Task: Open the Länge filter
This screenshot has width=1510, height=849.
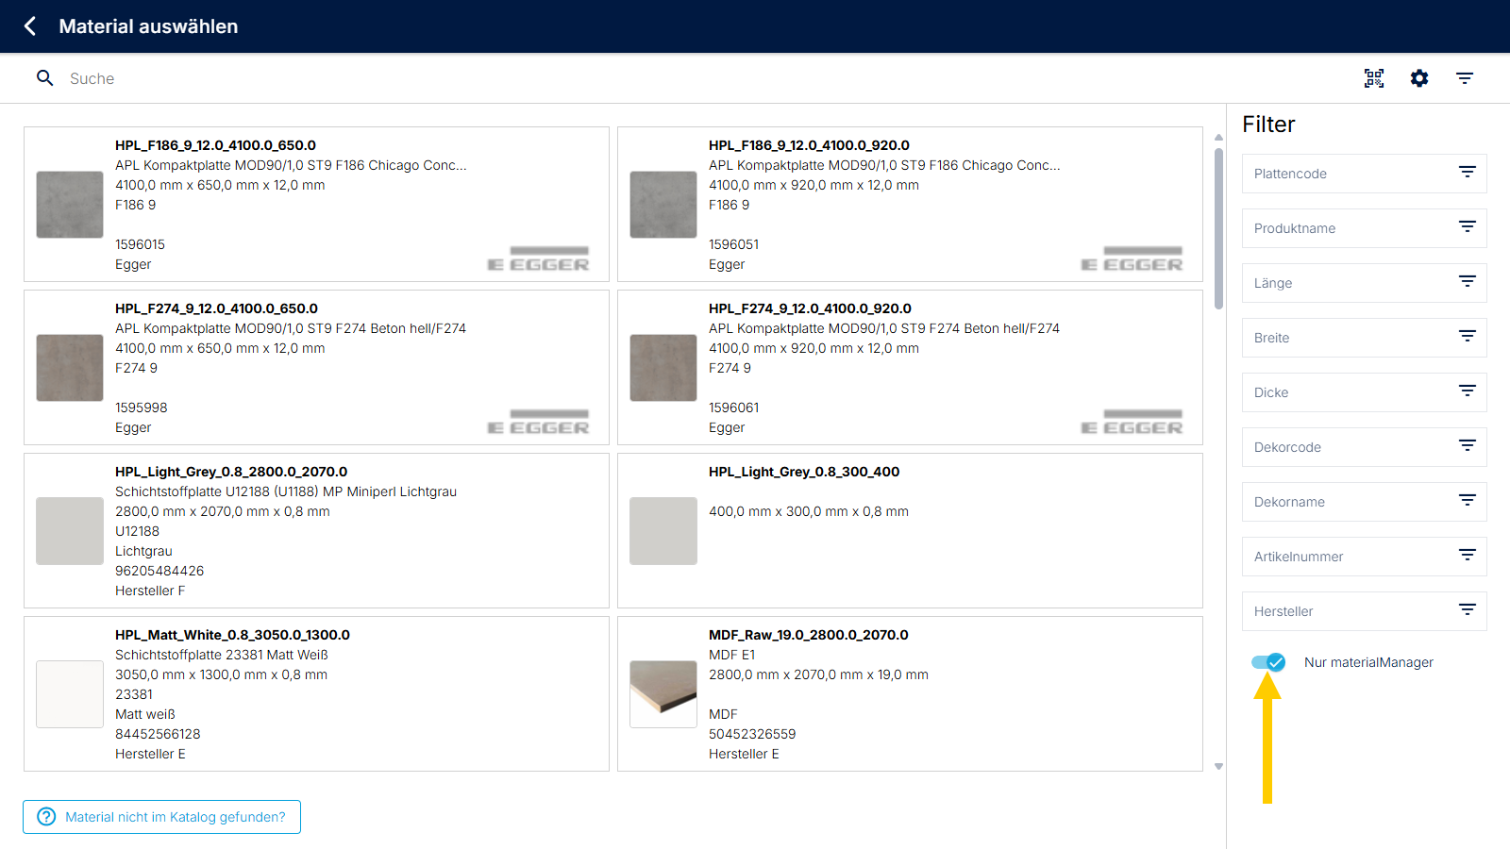Action: (1365, 283)
